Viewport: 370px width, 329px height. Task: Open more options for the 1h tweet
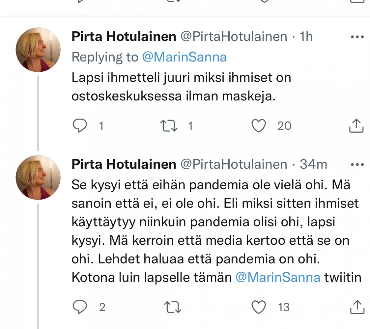click(357, 37)
